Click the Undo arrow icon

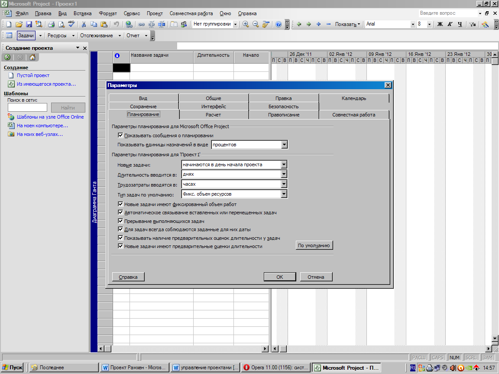(x=116, y=24)
